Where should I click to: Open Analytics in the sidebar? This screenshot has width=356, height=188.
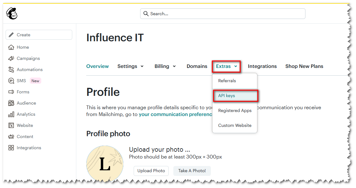tap(26, 114)
